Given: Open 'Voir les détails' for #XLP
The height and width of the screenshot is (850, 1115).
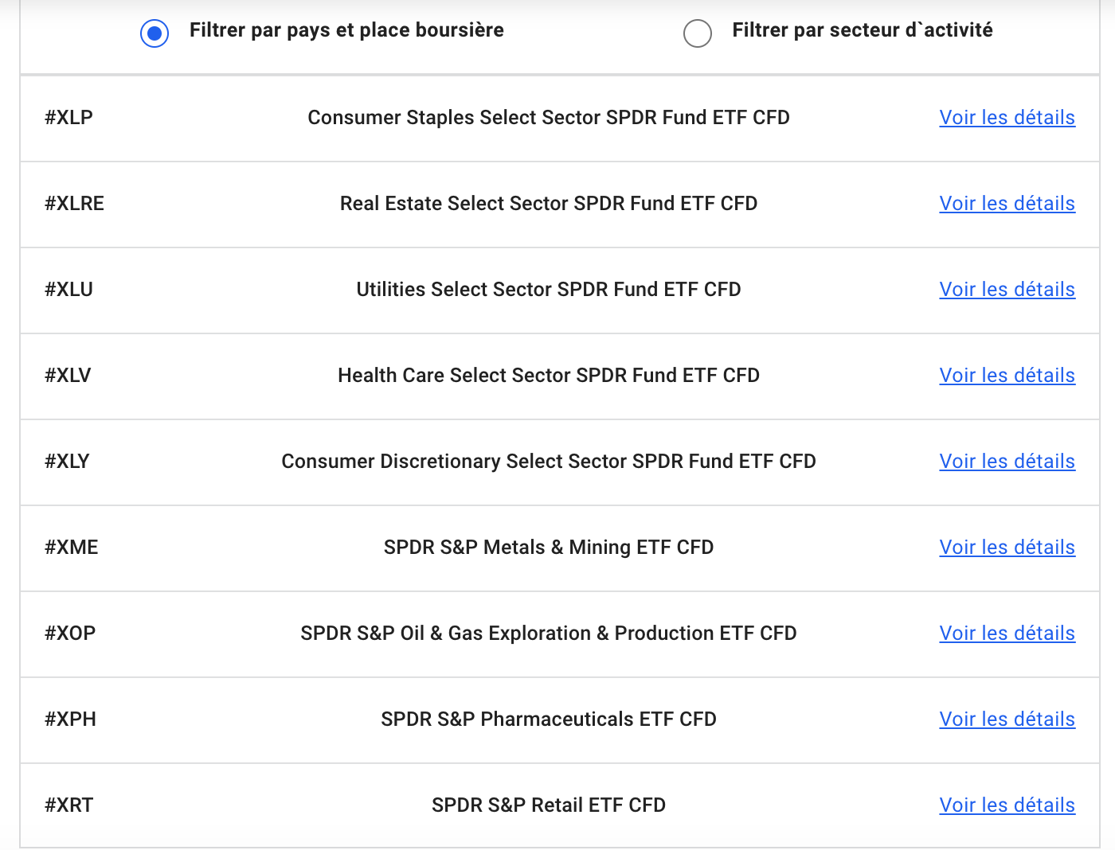Looking at the screenshot, I should [1007, 118].
